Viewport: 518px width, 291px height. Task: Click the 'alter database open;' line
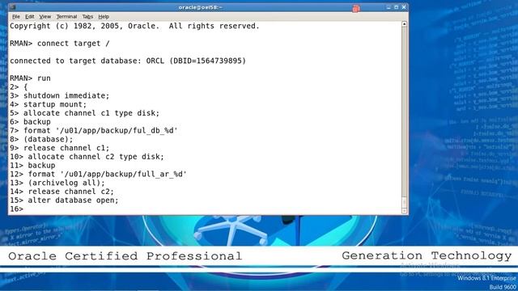pyautogui.click(x=64, y=200)
